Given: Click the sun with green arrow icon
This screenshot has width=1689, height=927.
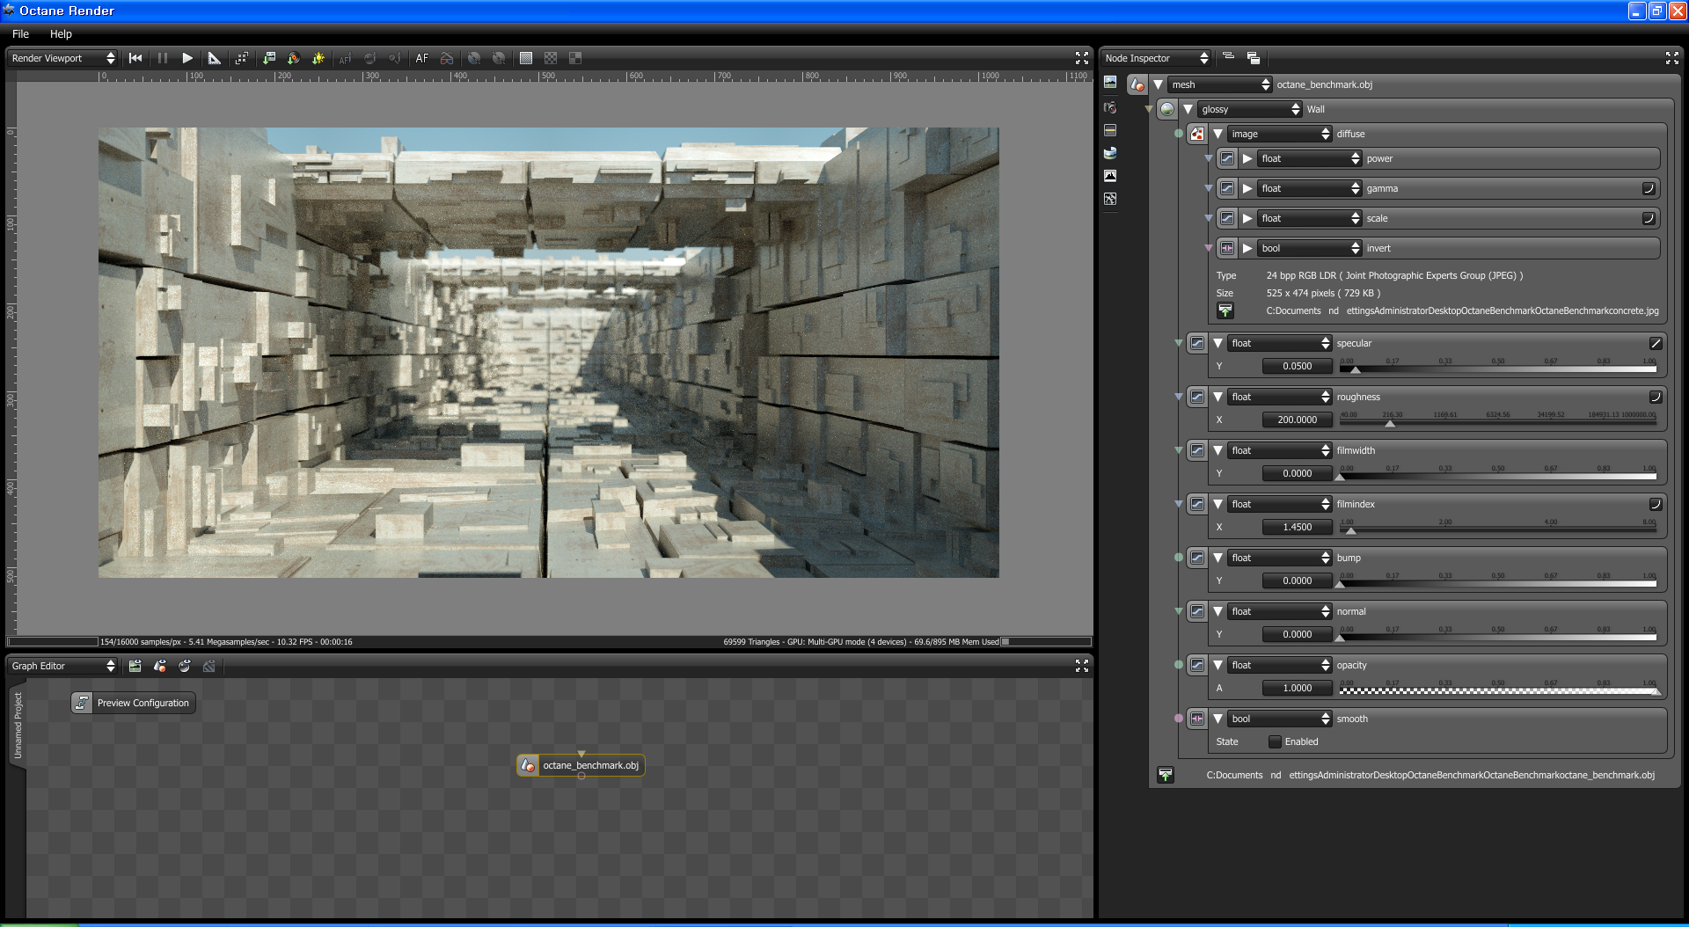Looking at the screenshot, I should click(x=318, y=58).
